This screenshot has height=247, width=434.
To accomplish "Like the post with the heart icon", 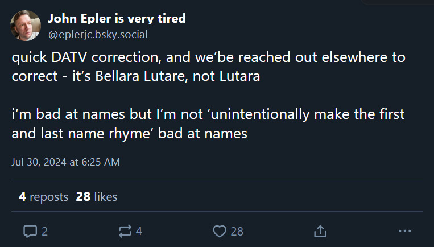I will tap(220, 231).
